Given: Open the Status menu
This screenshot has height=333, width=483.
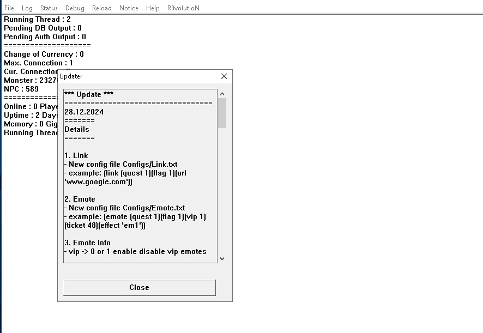Looking at the screenshot, I should coord(49,8).
